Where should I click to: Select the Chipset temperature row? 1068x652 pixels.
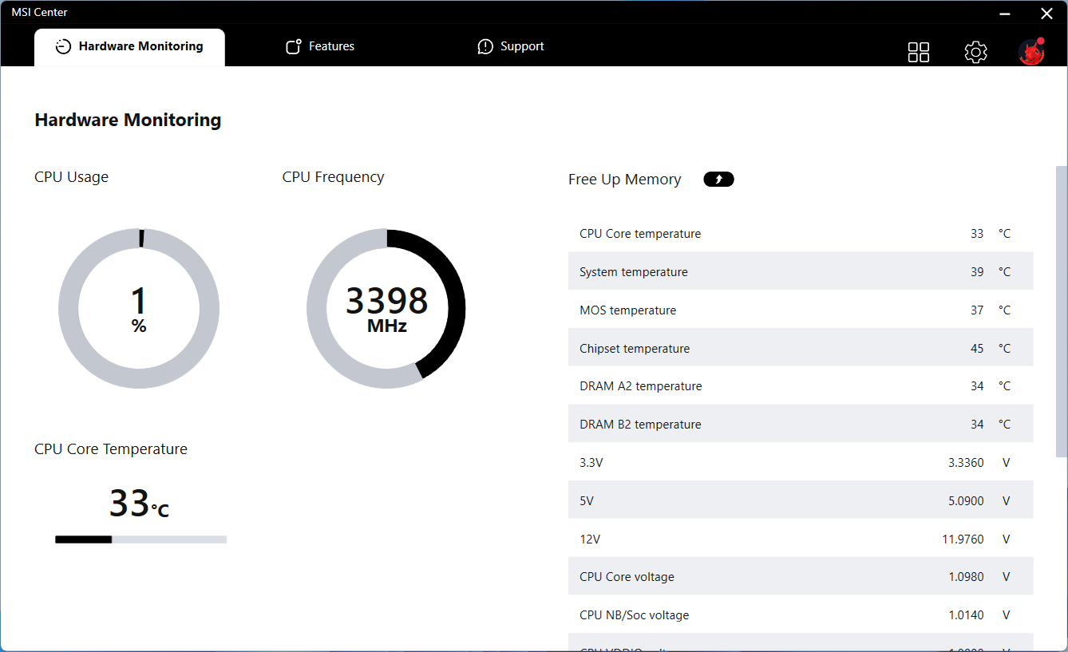pyautogui.click(x=800, y=349)
